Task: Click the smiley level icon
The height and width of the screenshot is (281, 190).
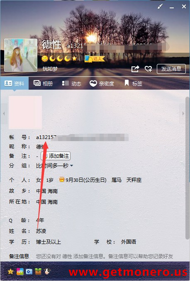Action: coord(45,59)
